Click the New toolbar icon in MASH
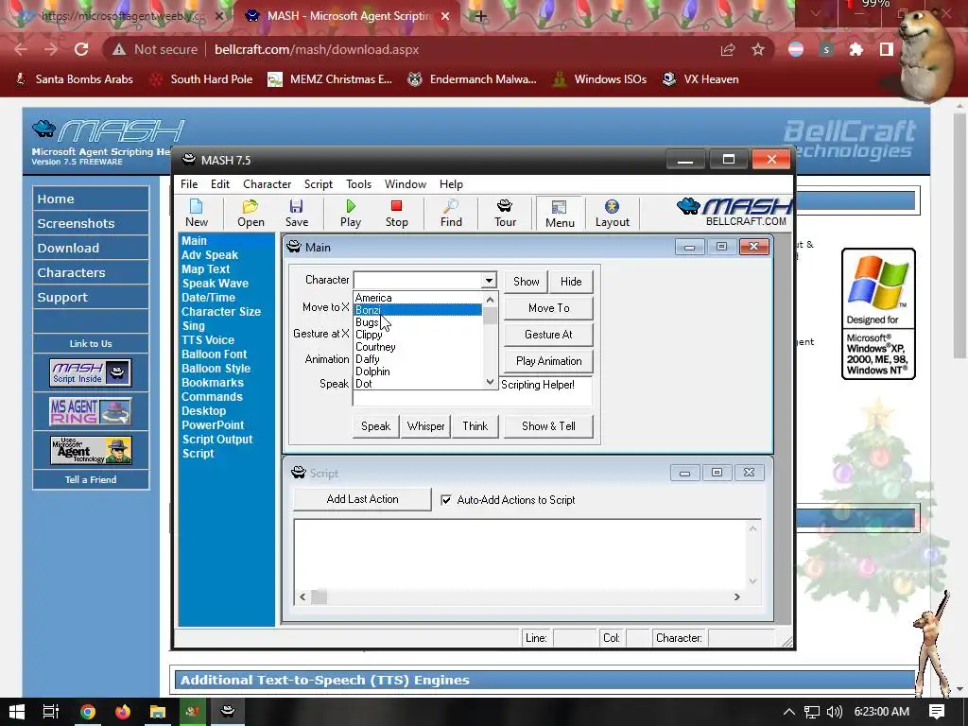This screenshot has height=726, width=968. coord(197,213)
